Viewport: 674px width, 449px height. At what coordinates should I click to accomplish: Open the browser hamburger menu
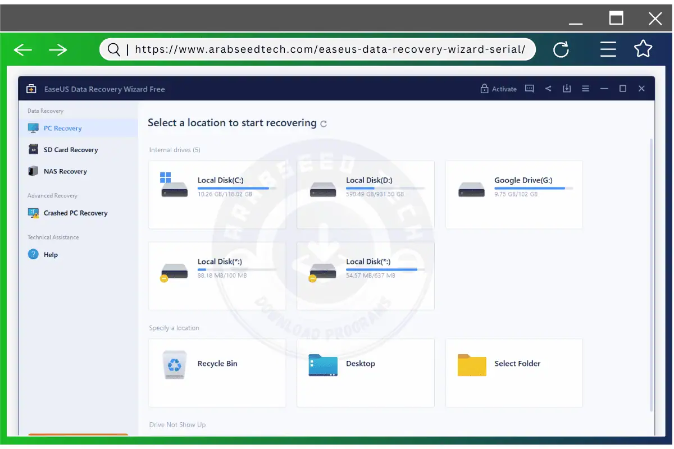point(608,49)
